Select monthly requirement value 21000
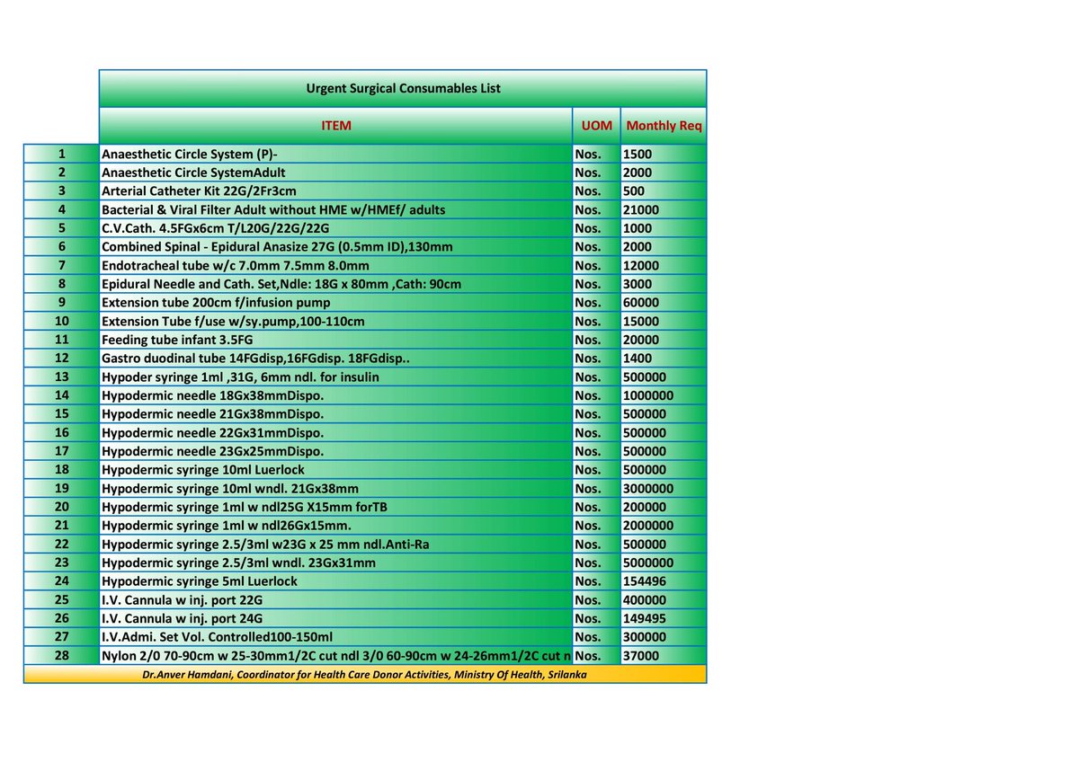1079x762 pixels. (x=641, y=209)
